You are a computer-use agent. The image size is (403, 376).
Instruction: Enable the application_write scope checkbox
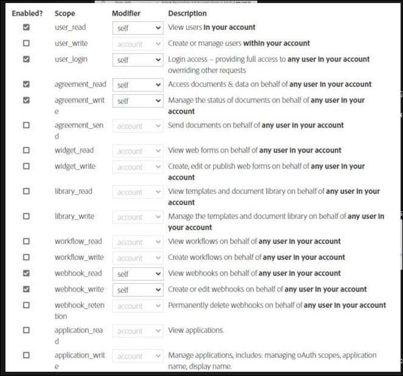(26, 355)
